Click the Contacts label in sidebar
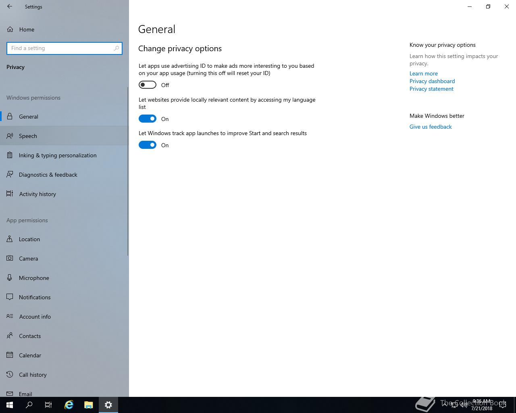516x413 pixels. pos(30,336)
